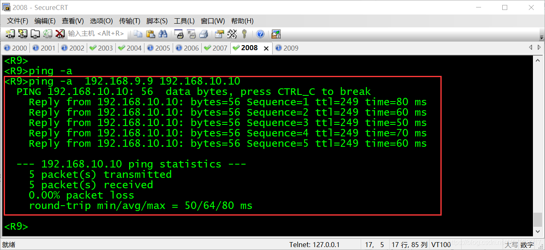Screen dimensions: 545x250
Task: Click tab scroll left arrow
Action: 530,48
